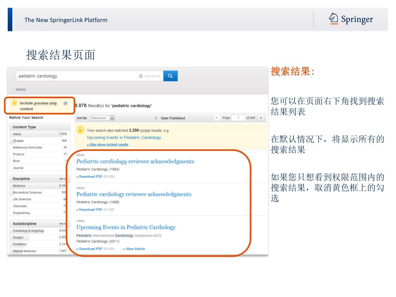The width and height of the screenshot is (396, 297).
Task: Open the 1992 reviewer acknowledgments article title
Action: pos(135,161)
